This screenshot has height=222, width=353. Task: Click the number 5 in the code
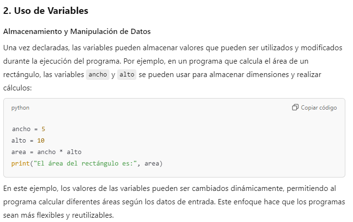(43, 129)
